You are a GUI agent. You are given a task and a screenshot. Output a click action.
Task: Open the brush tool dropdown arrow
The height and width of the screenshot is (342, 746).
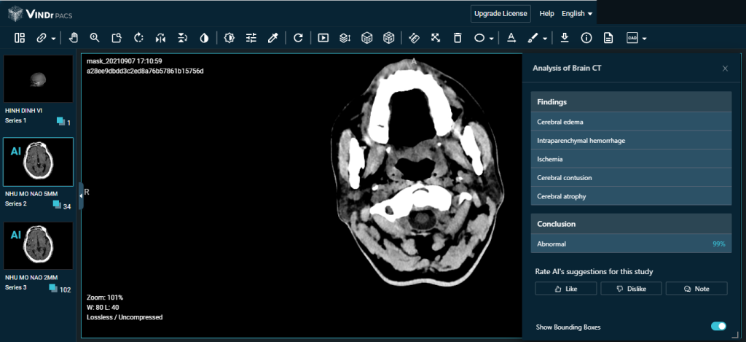[x=544, y=38]
